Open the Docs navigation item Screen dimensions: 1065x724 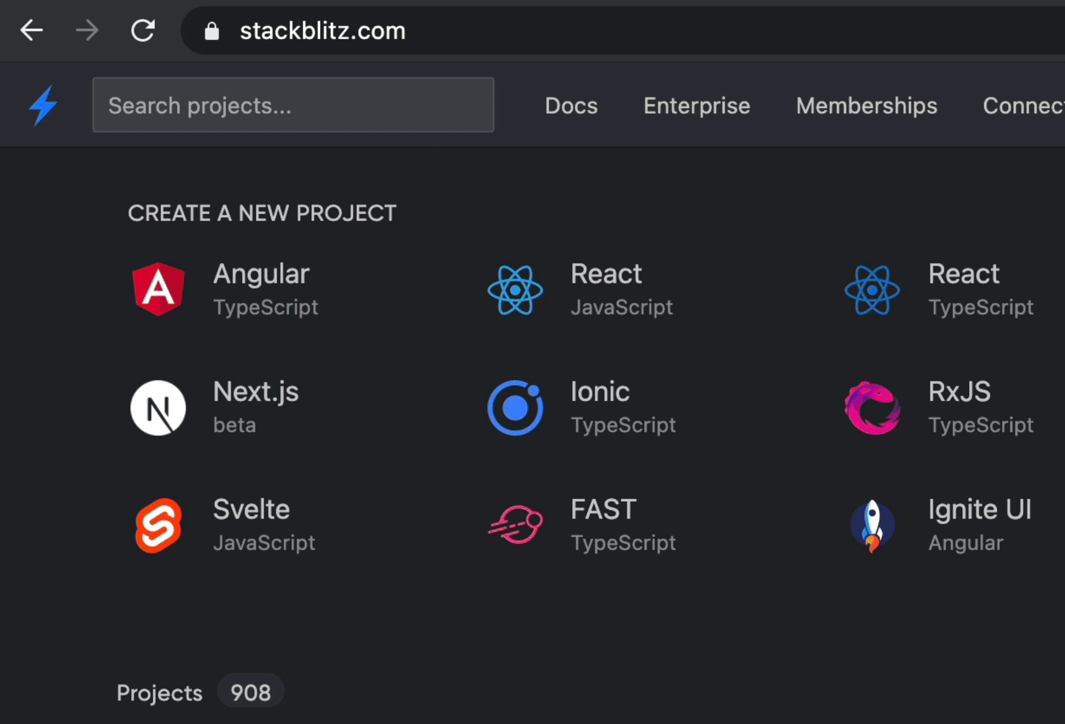(x=571, y=106)
